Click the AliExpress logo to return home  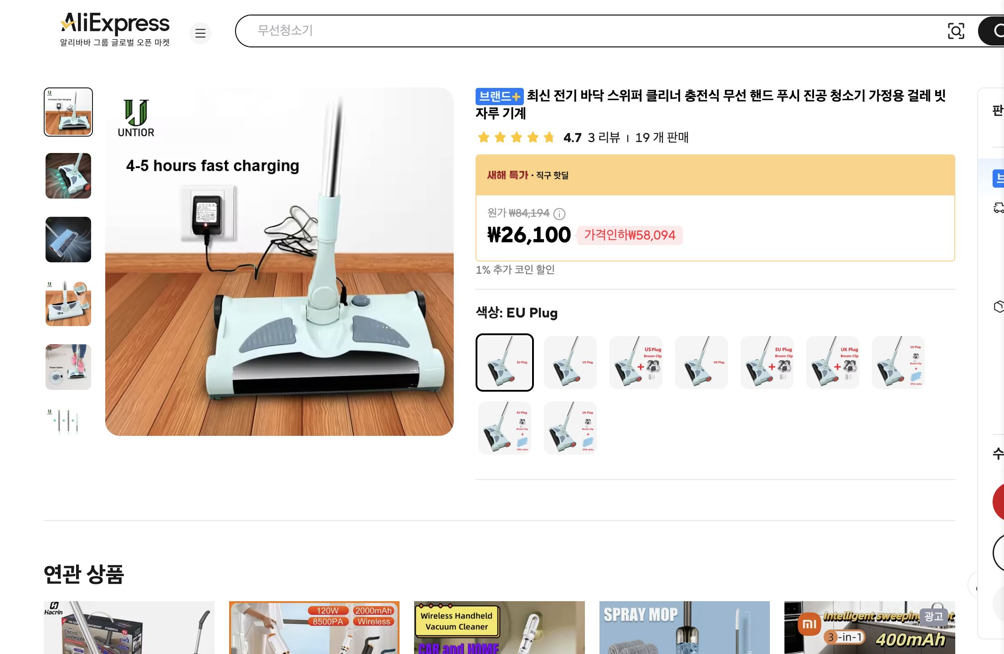(x=114, y=23)
